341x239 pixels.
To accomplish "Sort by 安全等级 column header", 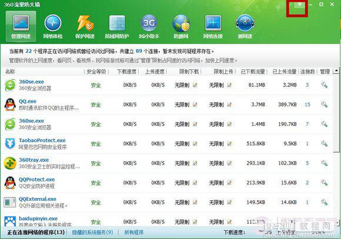I will click(96, 72).
